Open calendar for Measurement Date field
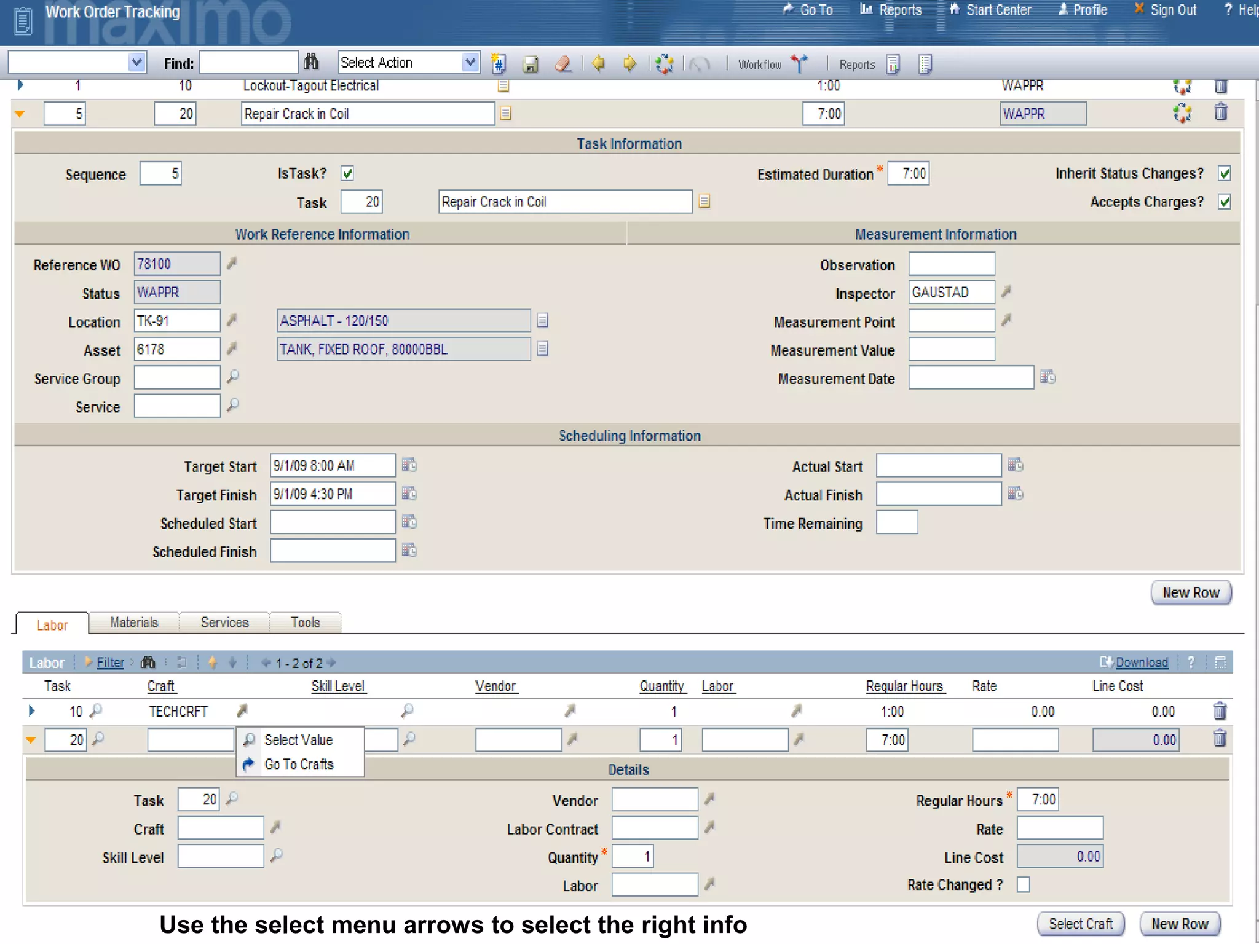Viewport: 1259px width, 944px height. click(1048, 377)
